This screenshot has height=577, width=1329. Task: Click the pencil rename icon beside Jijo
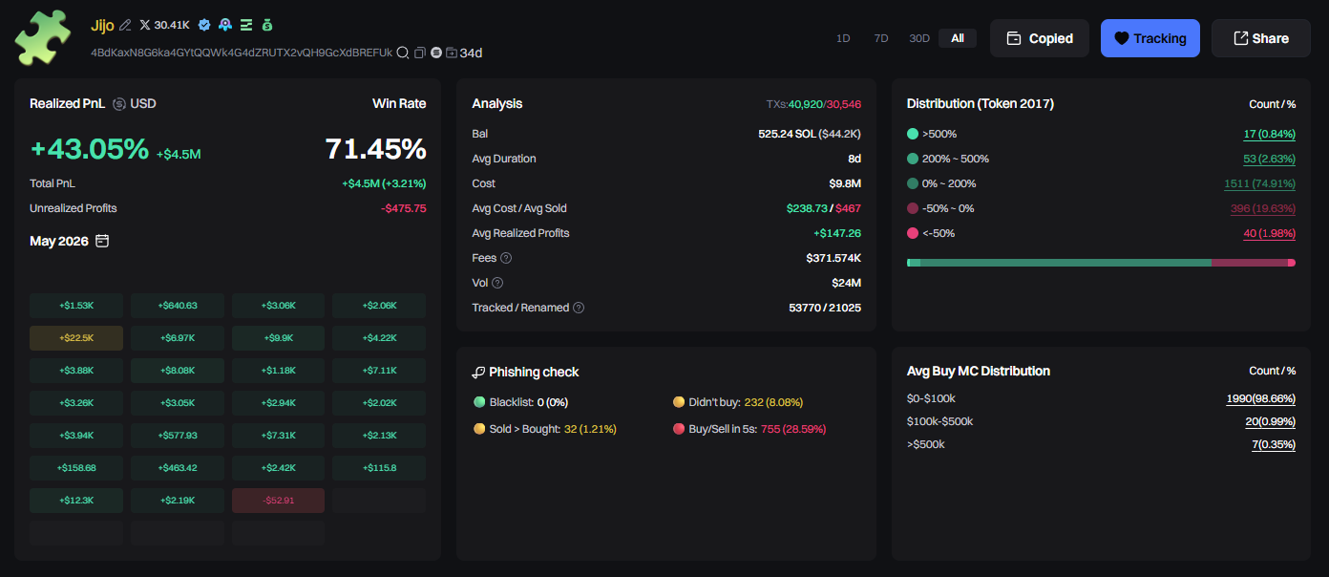coord(125,25)
